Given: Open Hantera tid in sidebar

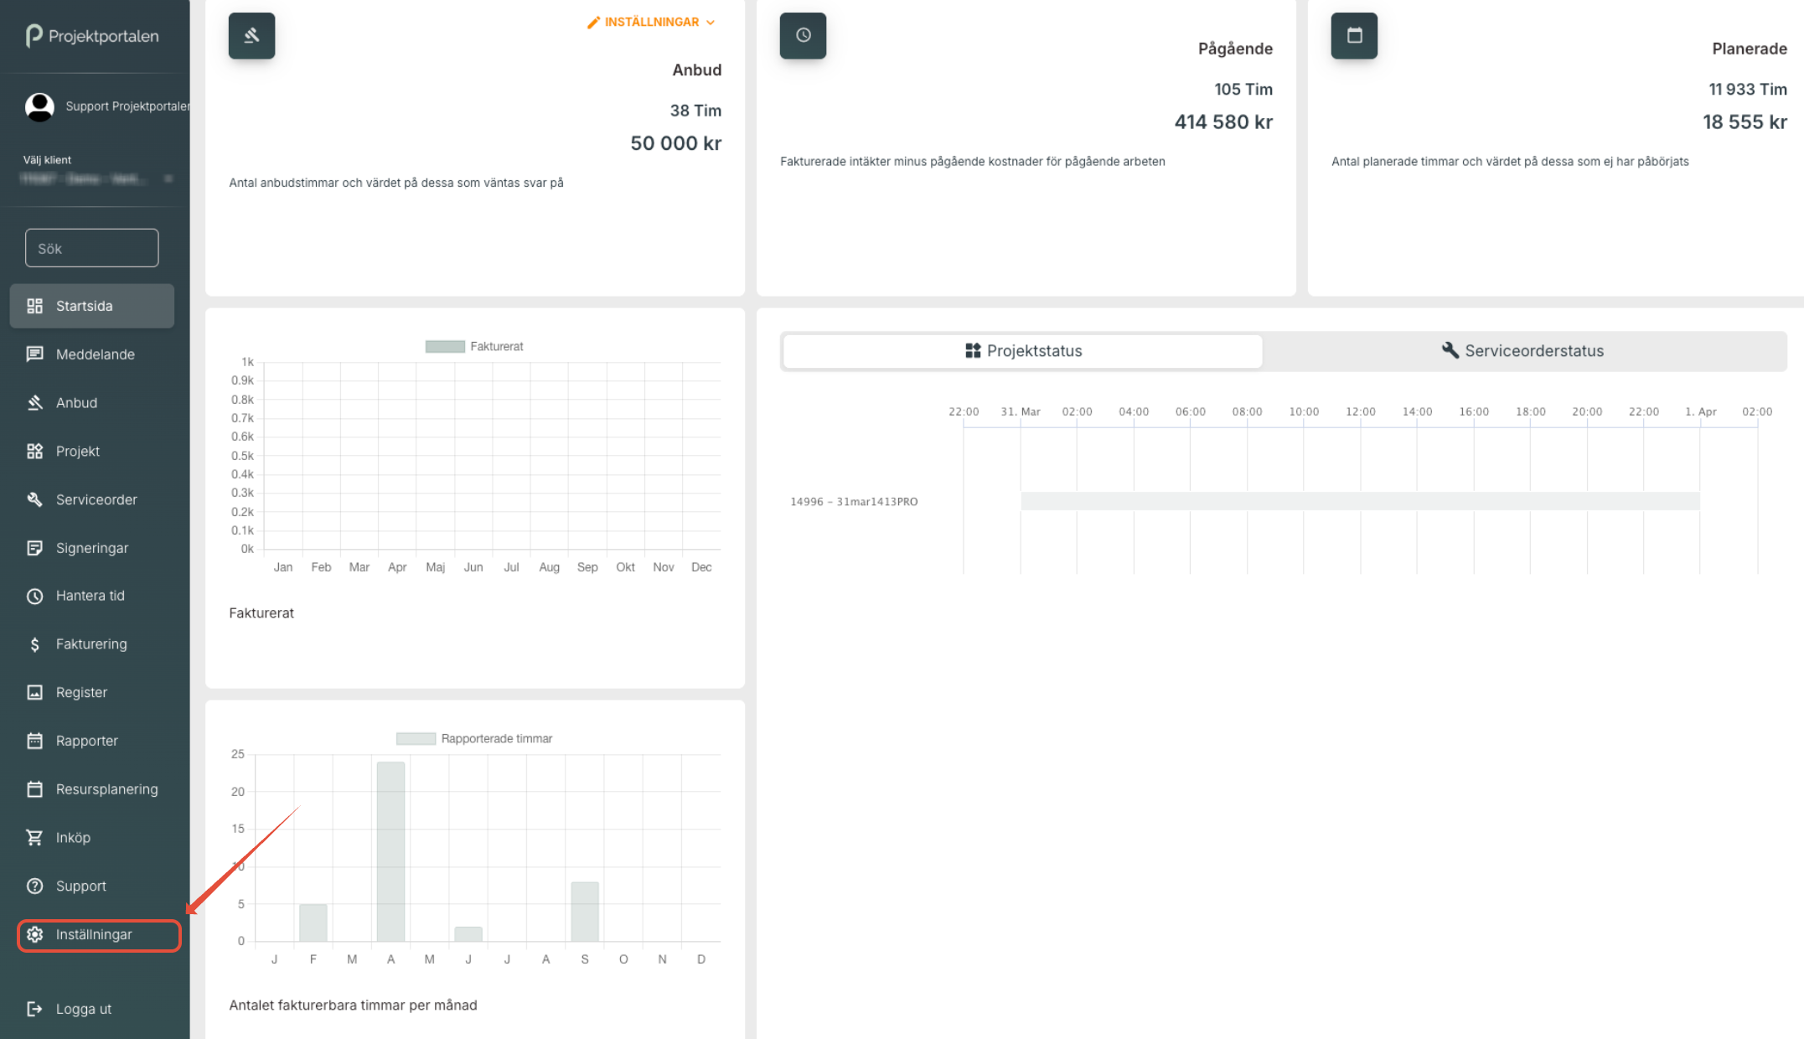Looking at the screenshot, I should coord(90,596).
